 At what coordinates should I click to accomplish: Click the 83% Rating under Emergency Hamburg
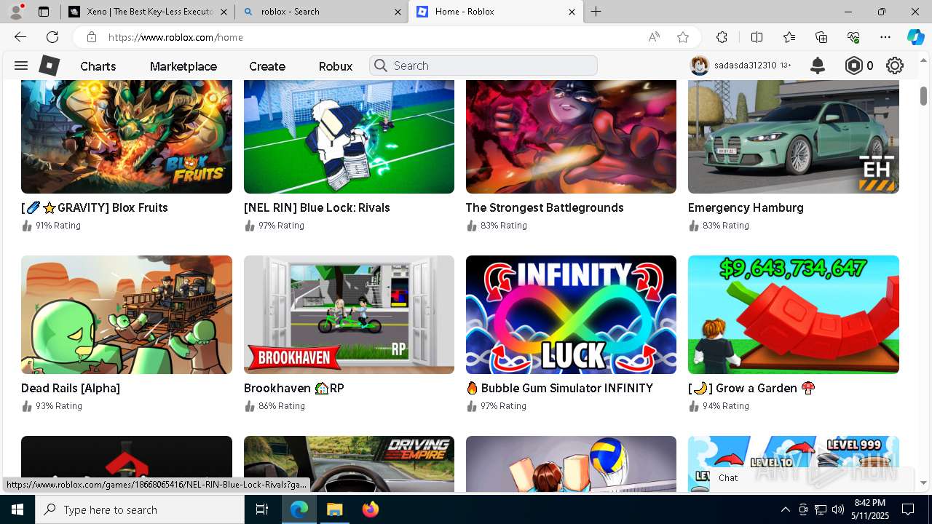coord(726,226)
